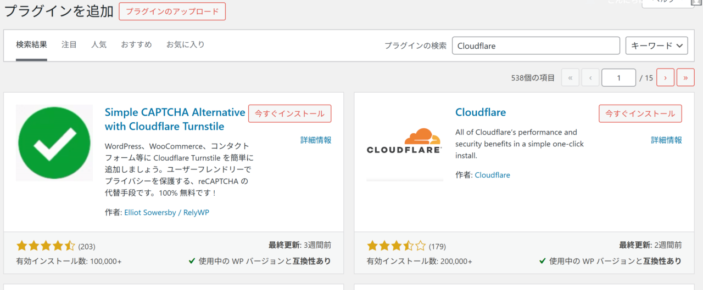This screenshot has height=290, width=703.
Task: Click the Cloudflare logo plugin thumbnail
Action: pos(404,143)
